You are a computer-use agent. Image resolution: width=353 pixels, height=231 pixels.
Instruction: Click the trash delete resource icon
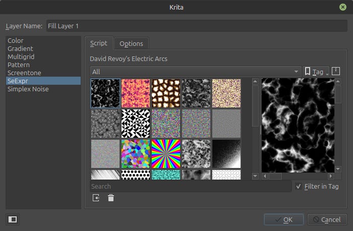click(111, 198)
